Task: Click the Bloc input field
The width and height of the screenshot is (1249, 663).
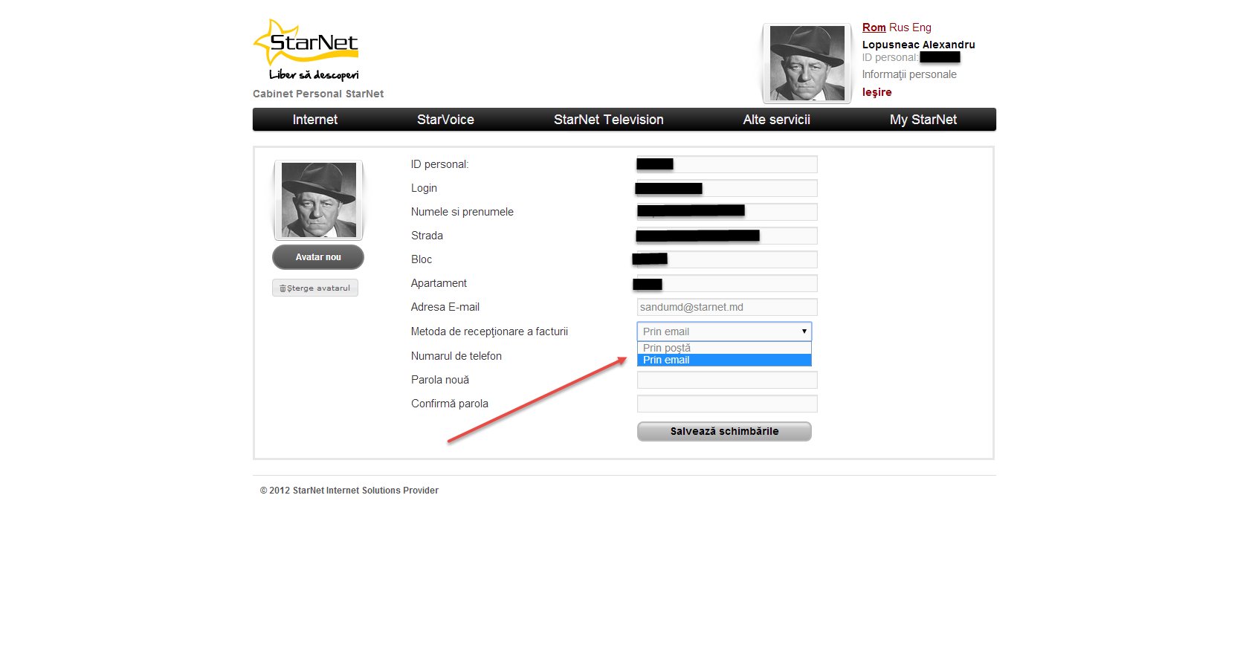Action: [x=727, y=259]
